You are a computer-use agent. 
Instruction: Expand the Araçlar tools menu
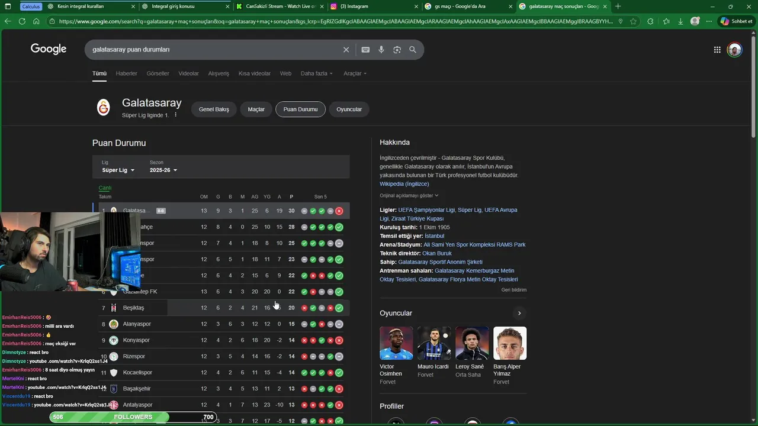[x=355, y=73]
